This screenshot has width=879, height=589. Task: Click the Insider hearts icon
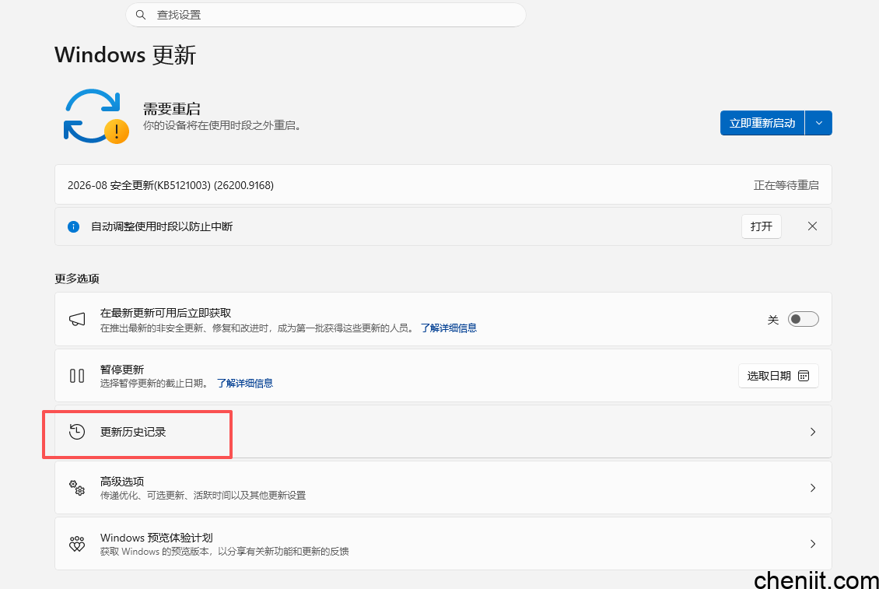pos(77,544)
